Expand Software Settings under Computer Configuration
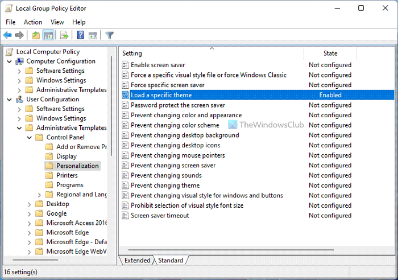Screen dimensions: 398x280 tap(19, 71)
